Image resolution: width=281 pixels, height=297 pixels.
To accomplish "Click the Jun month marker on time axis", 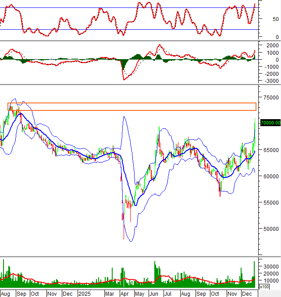I will (154, 293).
